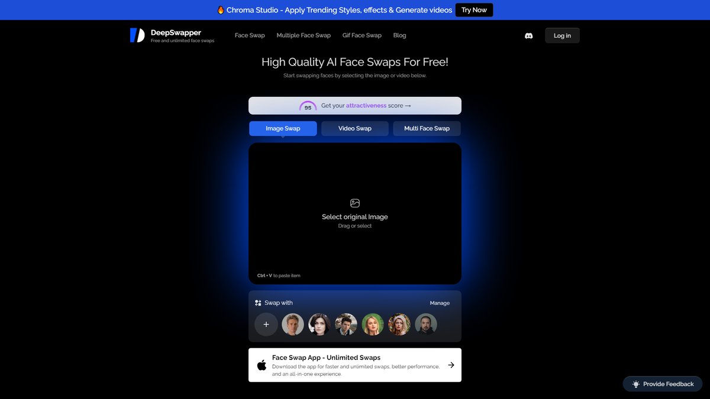Click the DeepSwapper logo icon
Screen dimensions: 710x399
coord(137,35)
